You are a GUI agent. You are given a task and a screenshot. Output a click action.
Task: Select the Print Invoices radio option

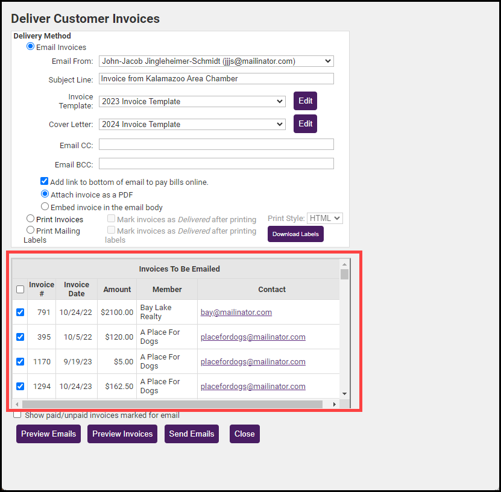30,219
